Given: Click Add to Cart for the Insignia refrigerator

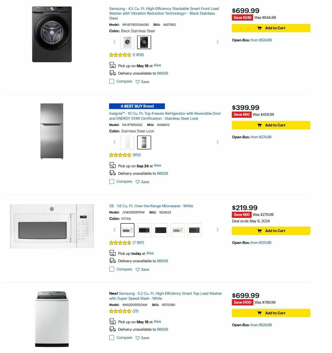Looking at the screenshot, I should point(271,125).
